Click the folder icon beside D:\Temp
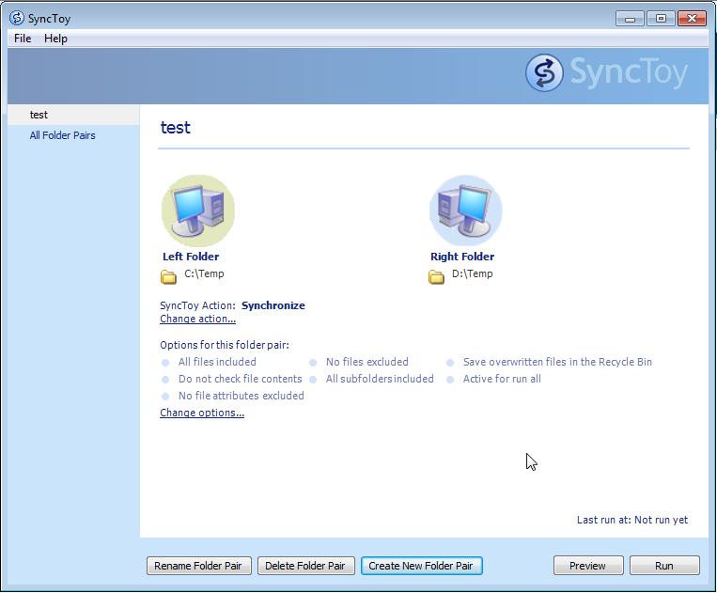The height and width of the screenshot is (593, 717). click(x=436, y=276)
